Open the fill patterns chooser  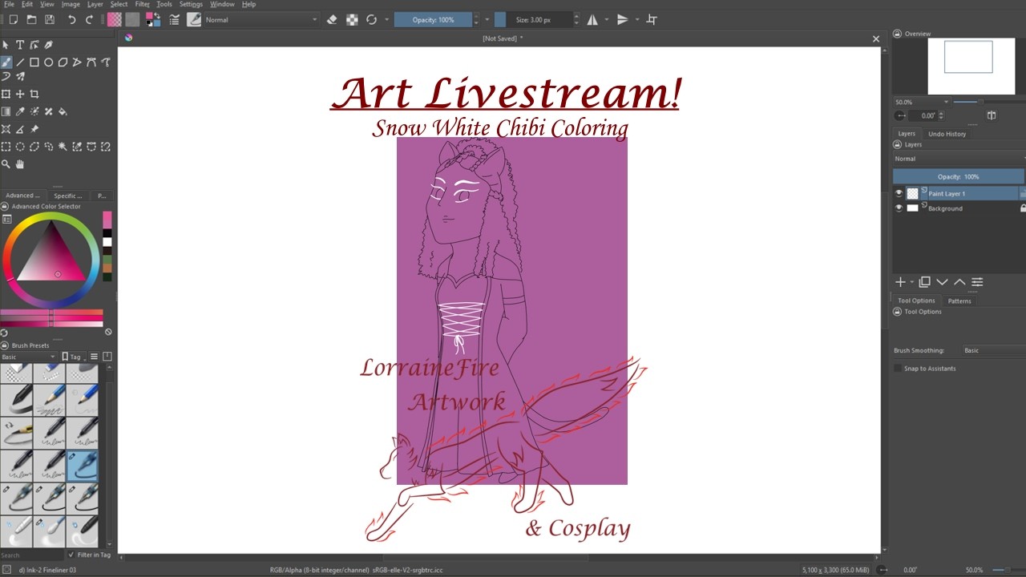132,19
